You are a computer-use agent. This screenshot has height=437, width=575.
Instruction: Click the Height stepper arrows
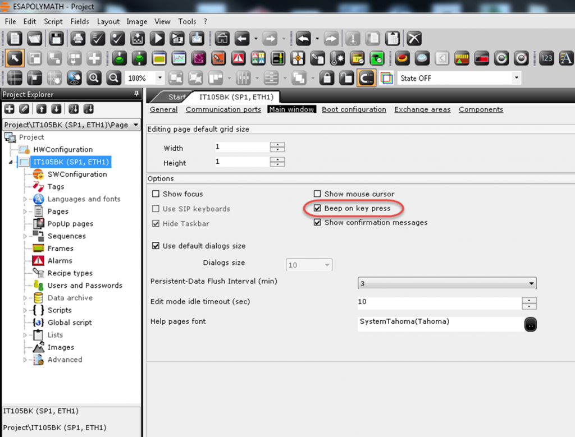click(277, 162)
